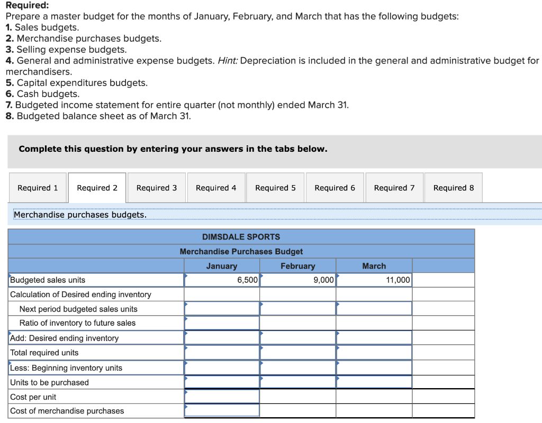Click January next period budgeted sales units field

click(x=222, y=308)
